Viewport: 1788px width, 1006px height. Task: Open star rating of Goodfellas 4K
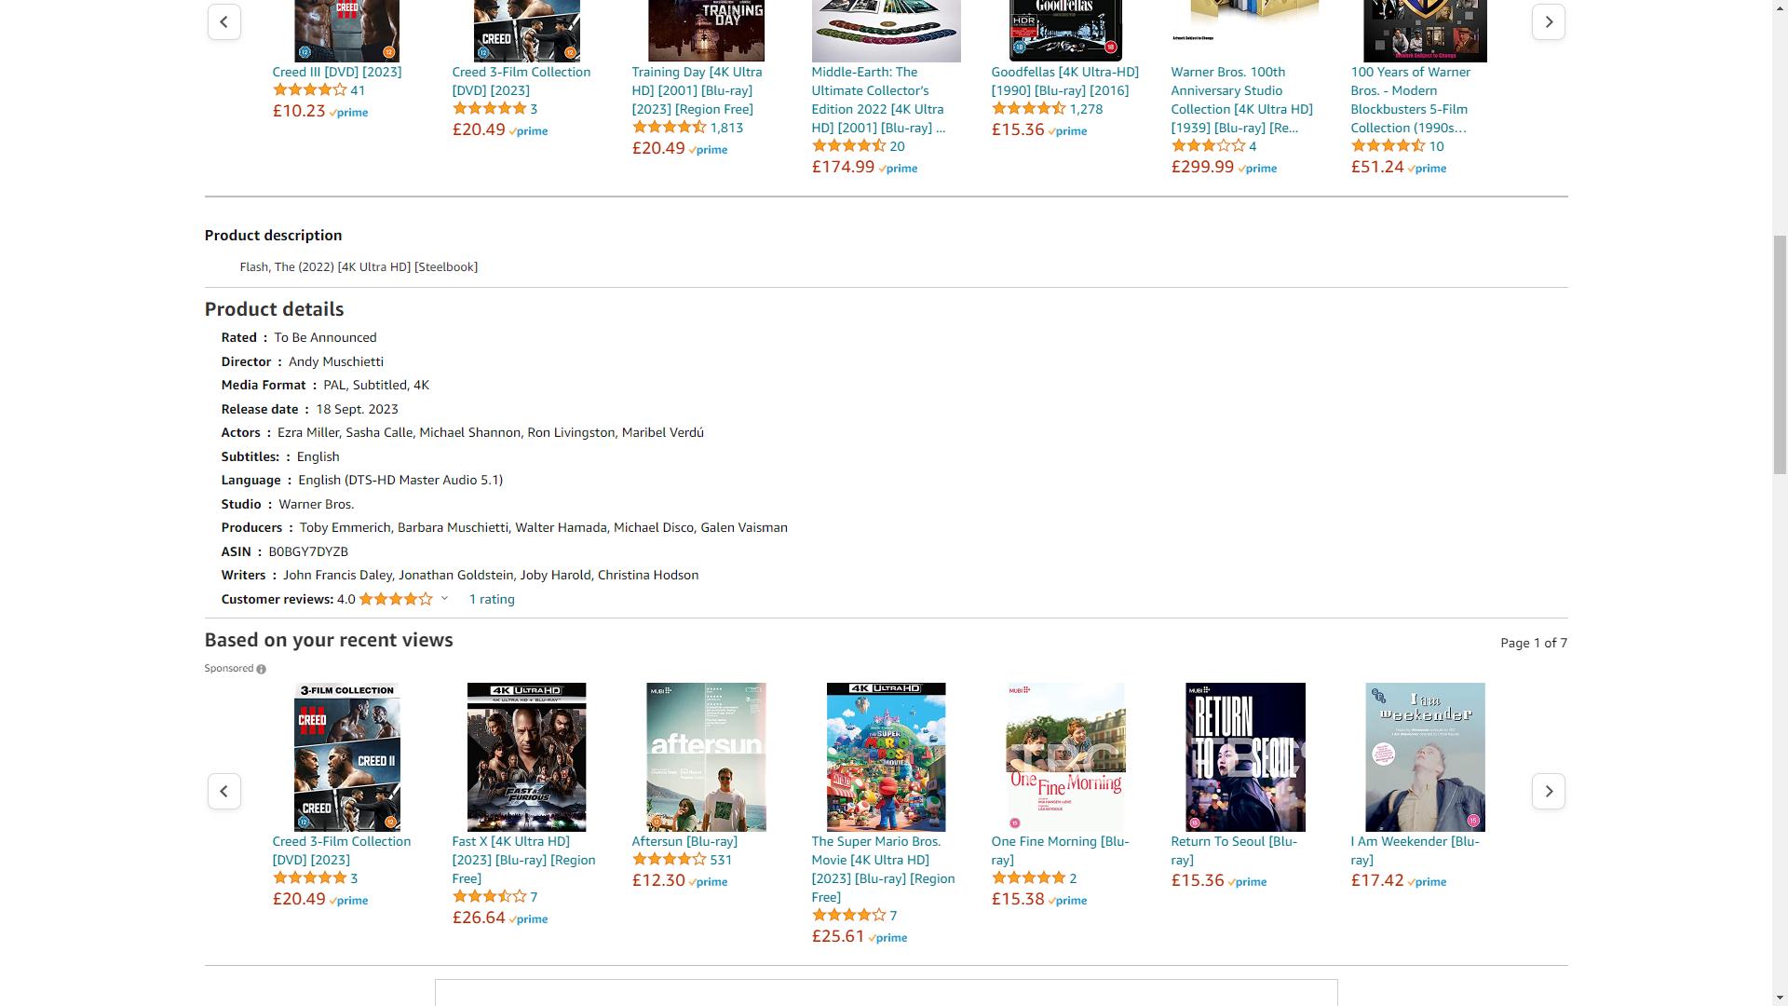pyautogui.click(x=1029, y=109)
